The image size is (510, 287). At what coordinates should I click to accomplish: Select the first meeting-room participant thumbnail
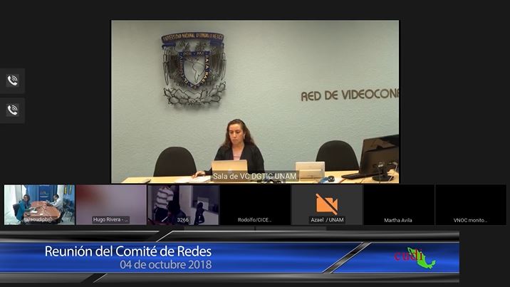tap(39, 205)
